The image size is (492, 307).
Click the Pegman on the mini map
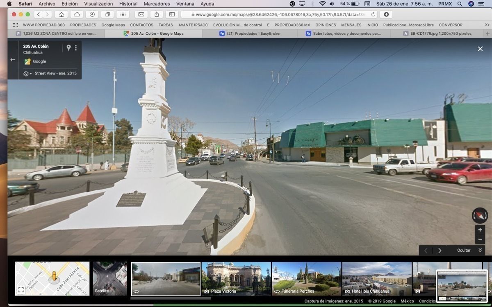point(54,276)
